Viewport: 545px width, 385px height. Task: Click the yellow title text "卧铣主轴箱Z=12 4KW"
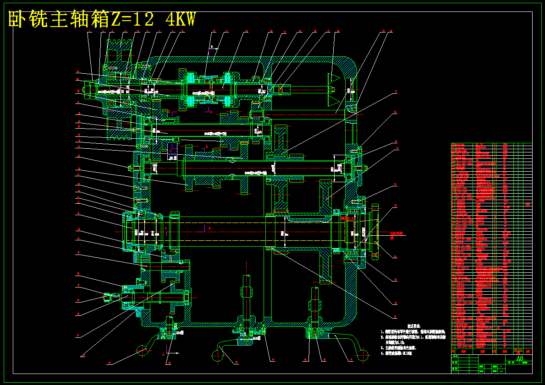pyautogui.click(x=102, y=19)
